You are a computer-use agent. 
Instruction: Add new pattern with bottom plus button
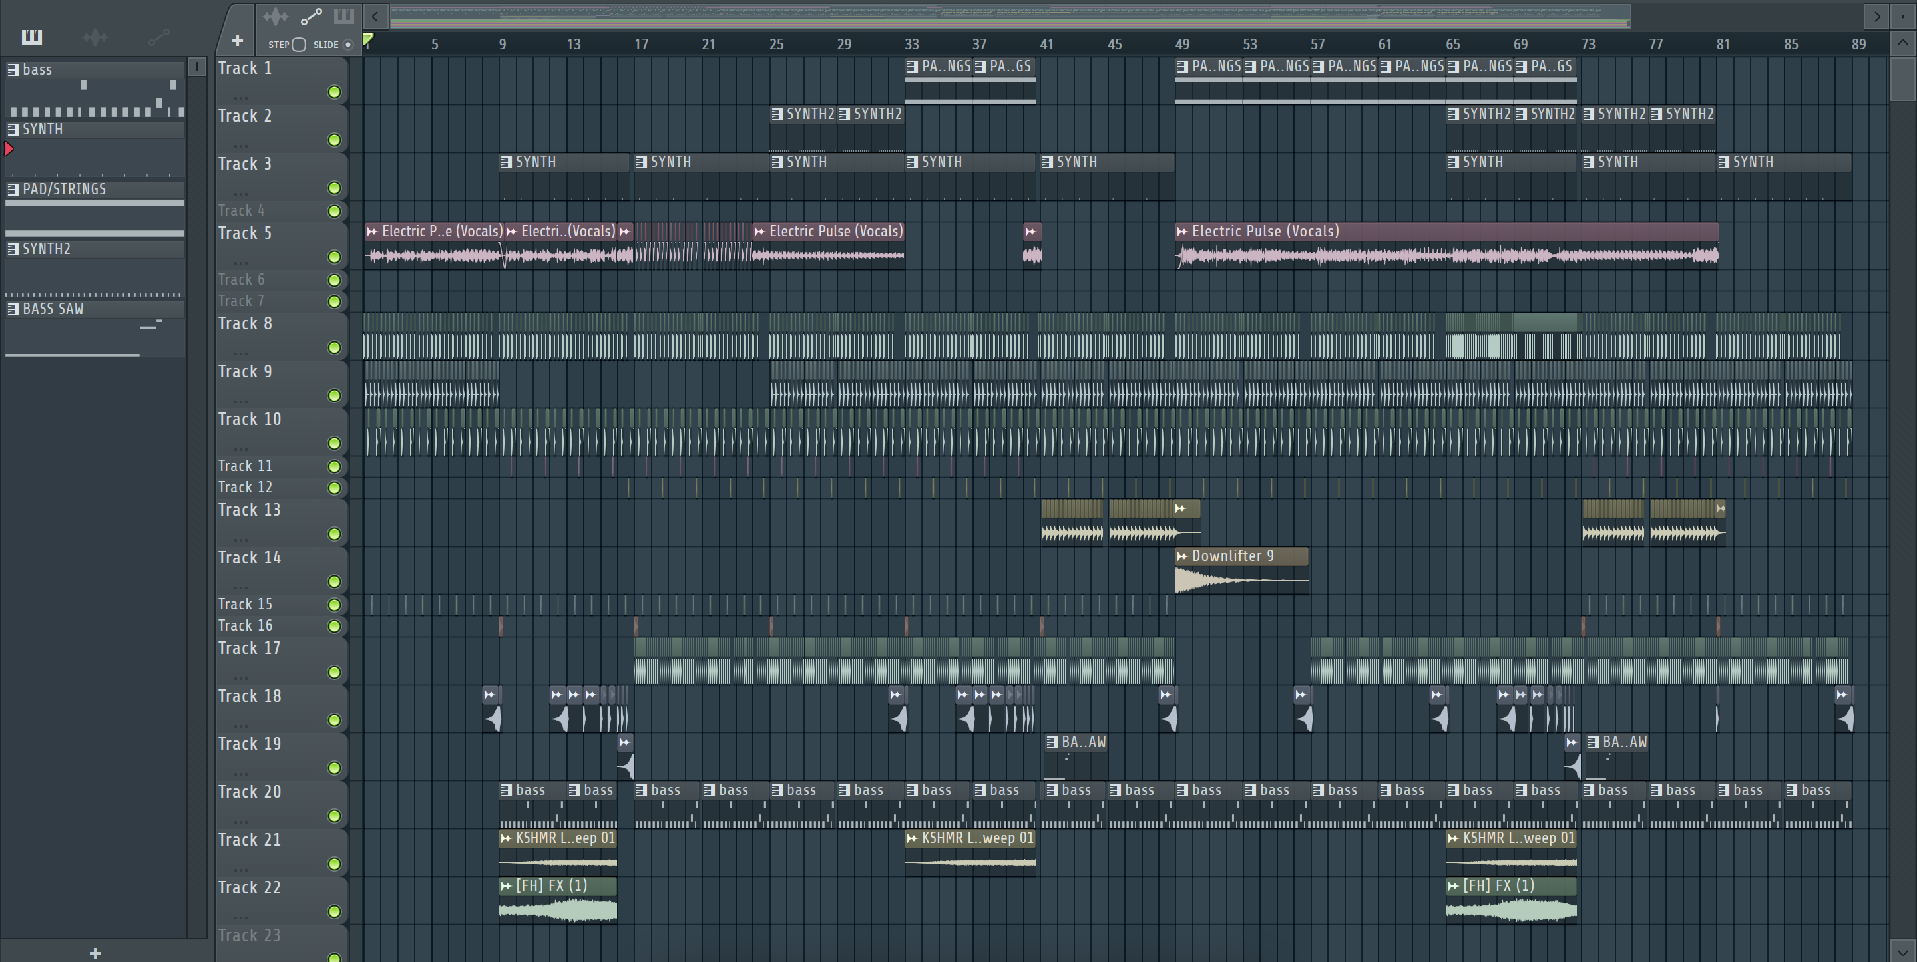[x=95, y=953]
